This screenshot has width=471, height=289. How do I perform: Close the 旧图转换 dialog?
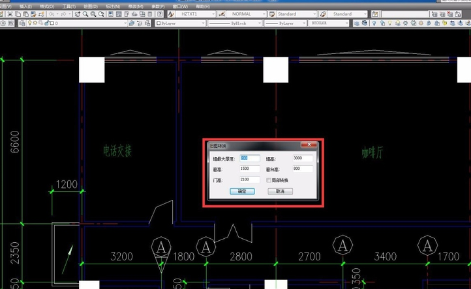[309, 144]
